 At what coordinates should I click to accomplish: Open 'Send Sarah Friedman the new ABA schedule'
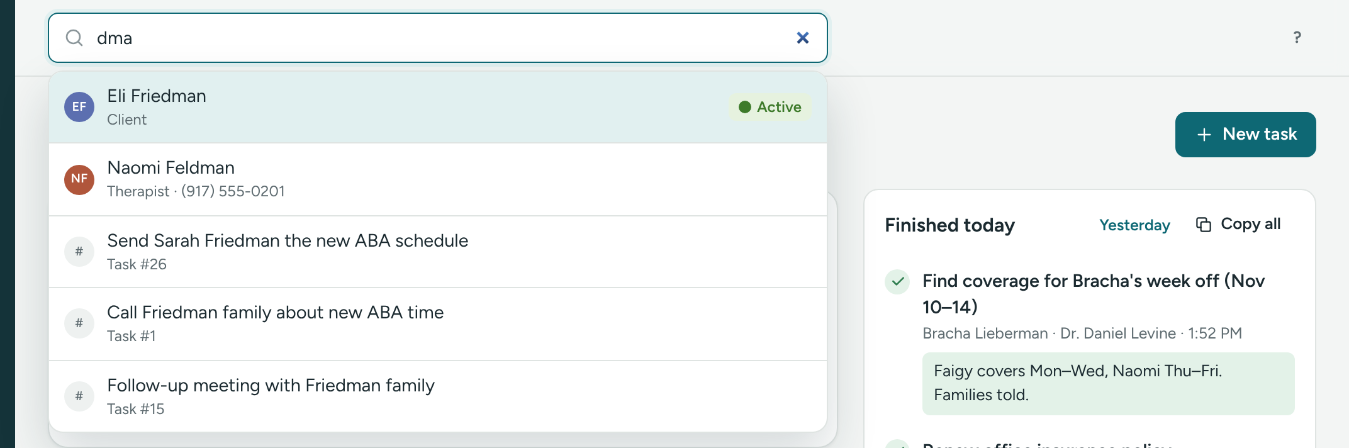tap(437, 252)
